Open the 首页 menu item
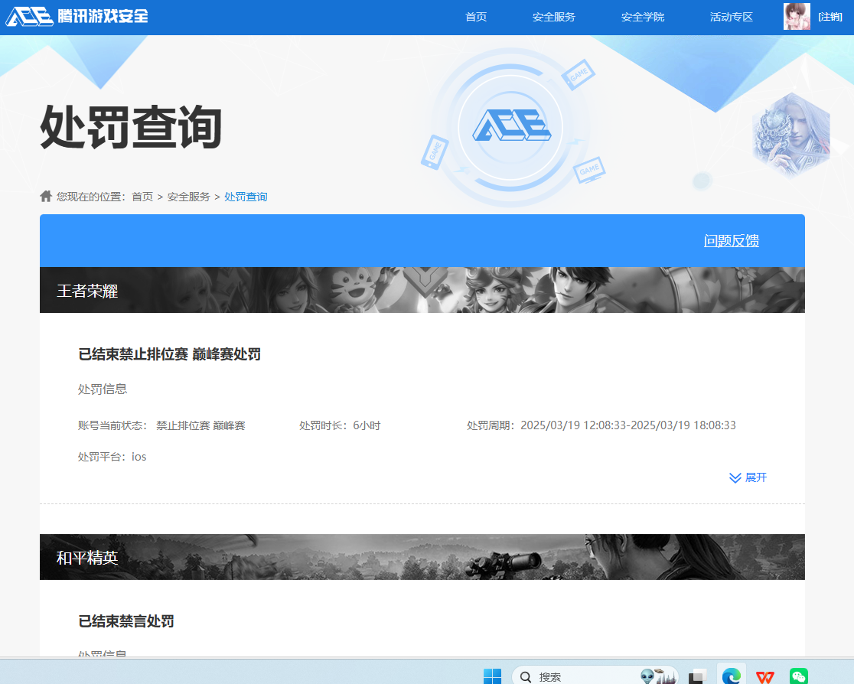The width and height of the screenshot is (854, 684). 475,15
